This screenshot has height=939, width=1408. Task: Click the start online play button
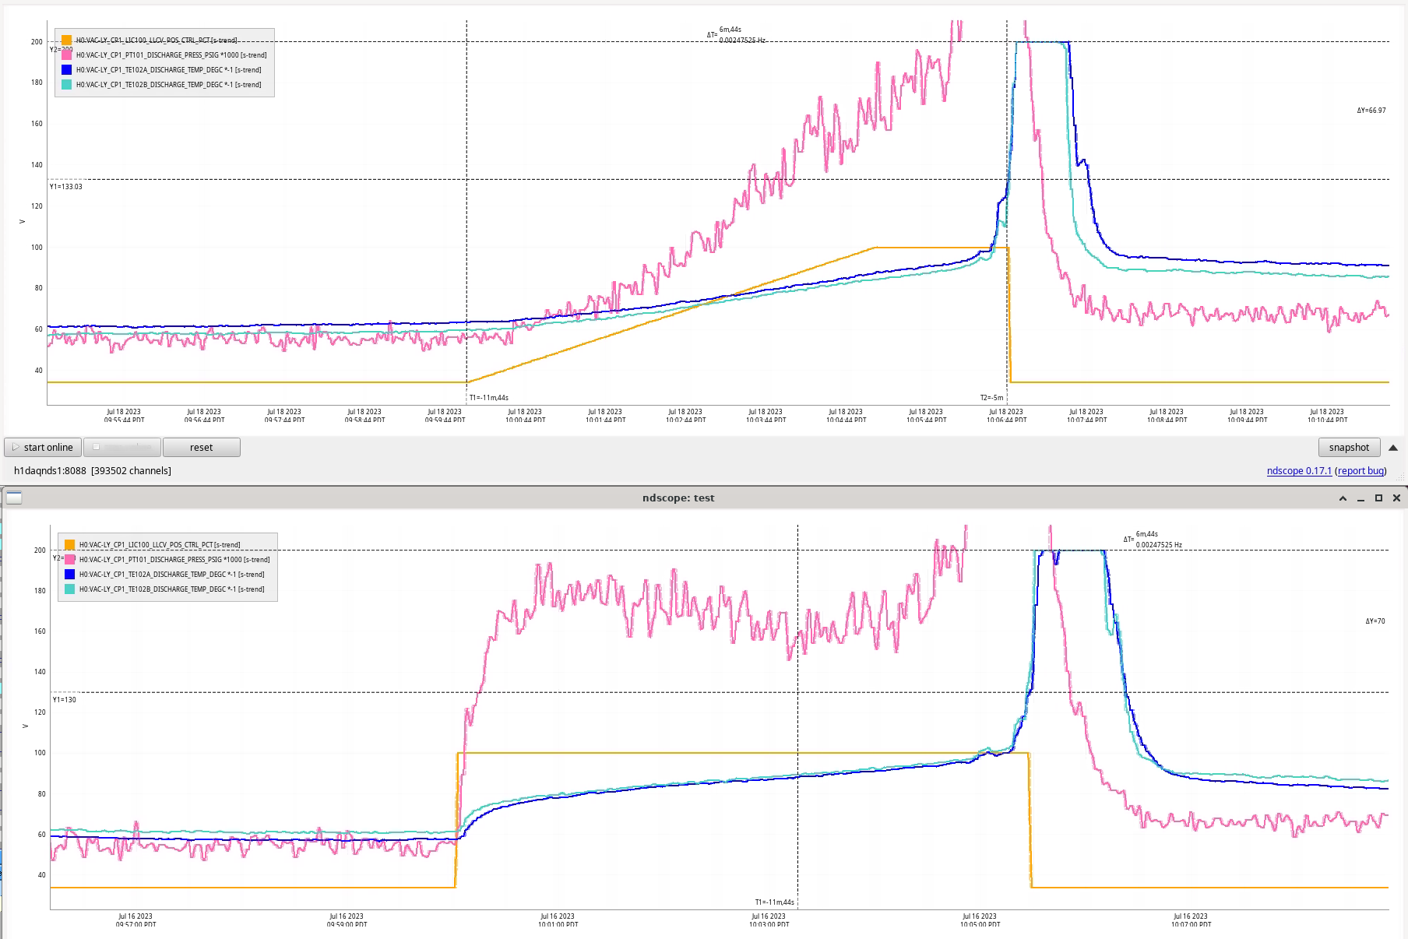(x=43, y=448)
